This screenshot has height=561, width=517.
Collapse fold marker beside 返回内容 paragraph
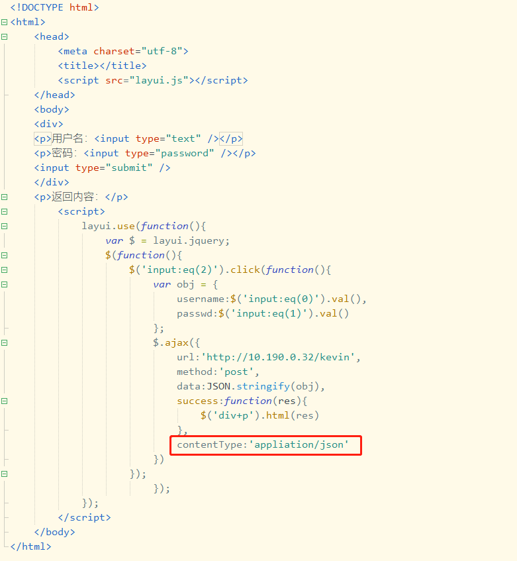(4, 197)
